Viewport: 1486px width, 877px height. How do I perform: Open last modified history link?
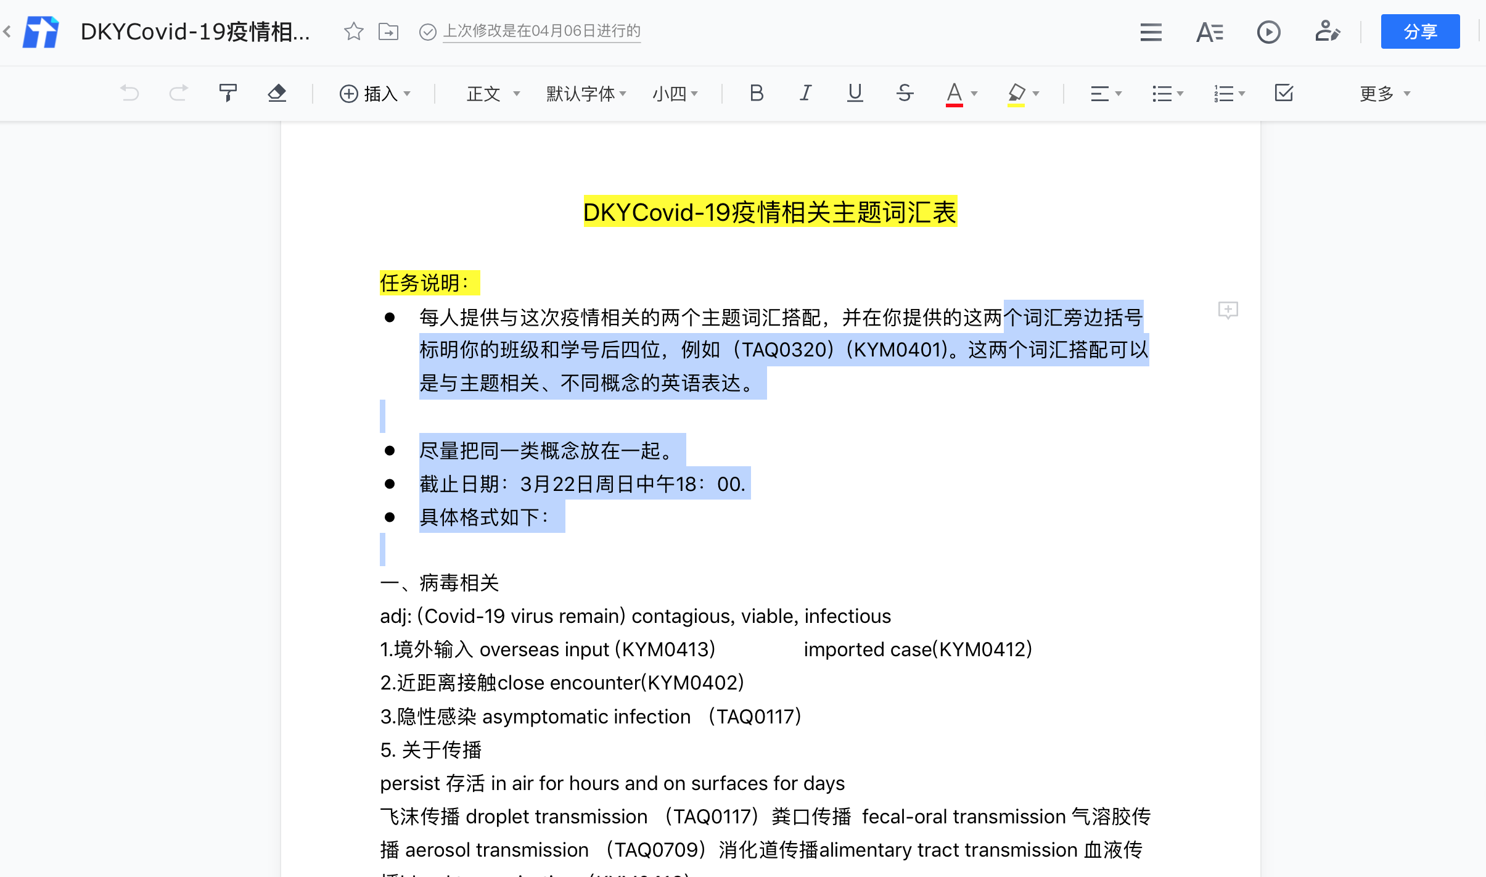[541, 31]
